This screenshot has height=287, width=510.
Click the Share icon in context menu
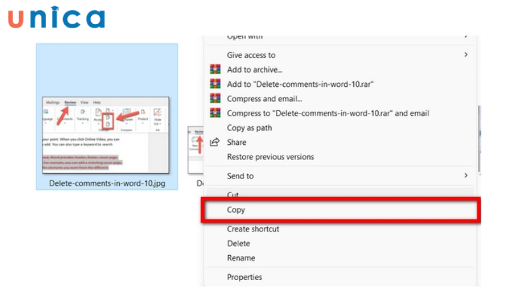tap(215, 142)
